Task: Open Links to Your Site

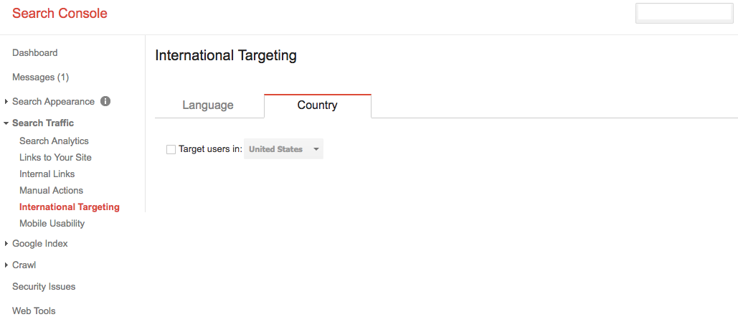Action: tap(55, 157)
